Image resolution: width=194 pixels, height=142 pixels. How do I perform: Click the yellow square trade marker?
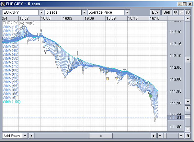pyautogui.click(x=107, y=79)
